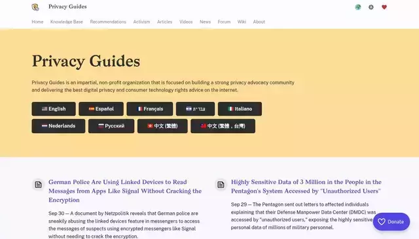Open the globe language selector icon
This screenshot has width=419, height=239.
point(358,7)
